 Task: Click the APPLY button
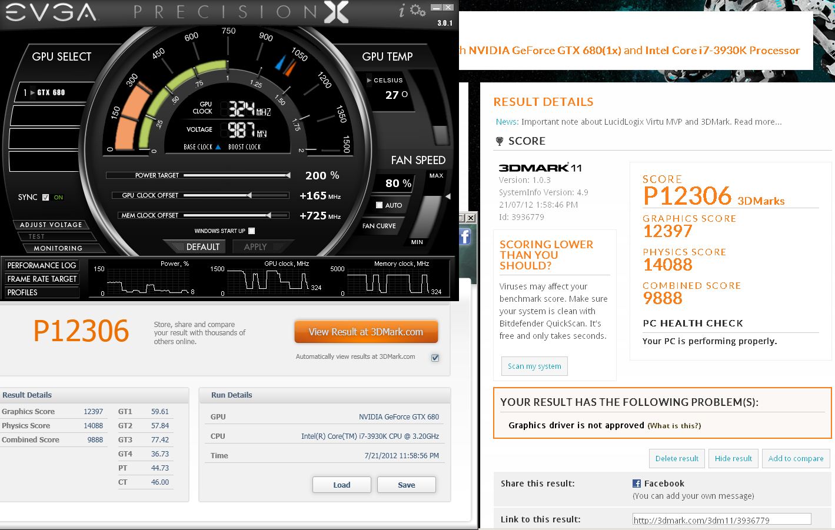(x=255, y=247)
